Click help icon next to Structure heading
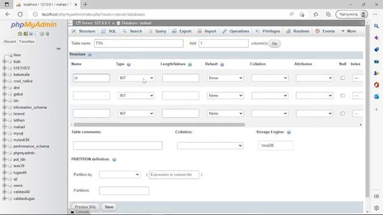This screenshot has height=215, width=383. click(x=90, y=54)
